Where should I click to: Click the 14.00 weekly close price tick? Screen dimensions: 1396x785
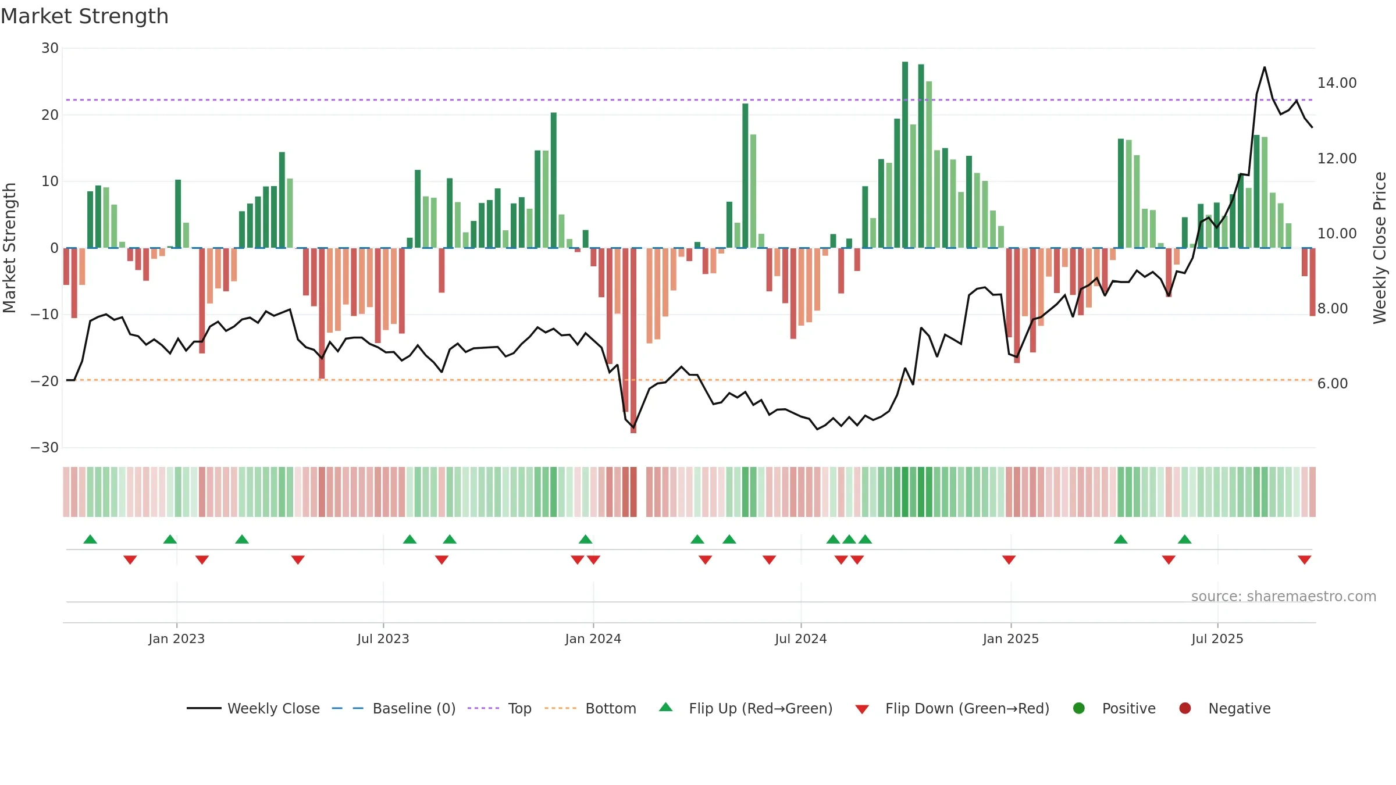1337,83
